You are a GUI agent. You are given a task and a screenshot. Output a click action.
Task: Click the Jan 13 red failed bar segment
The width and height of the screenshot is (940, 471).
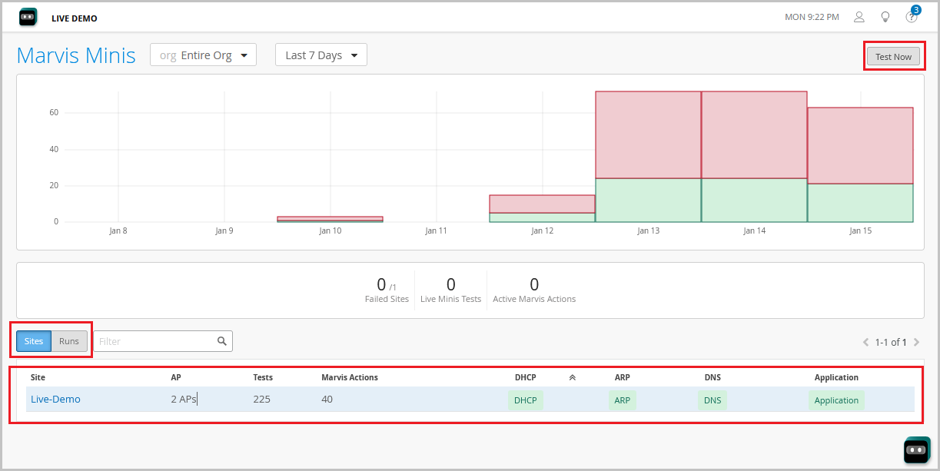pos(648,134)
